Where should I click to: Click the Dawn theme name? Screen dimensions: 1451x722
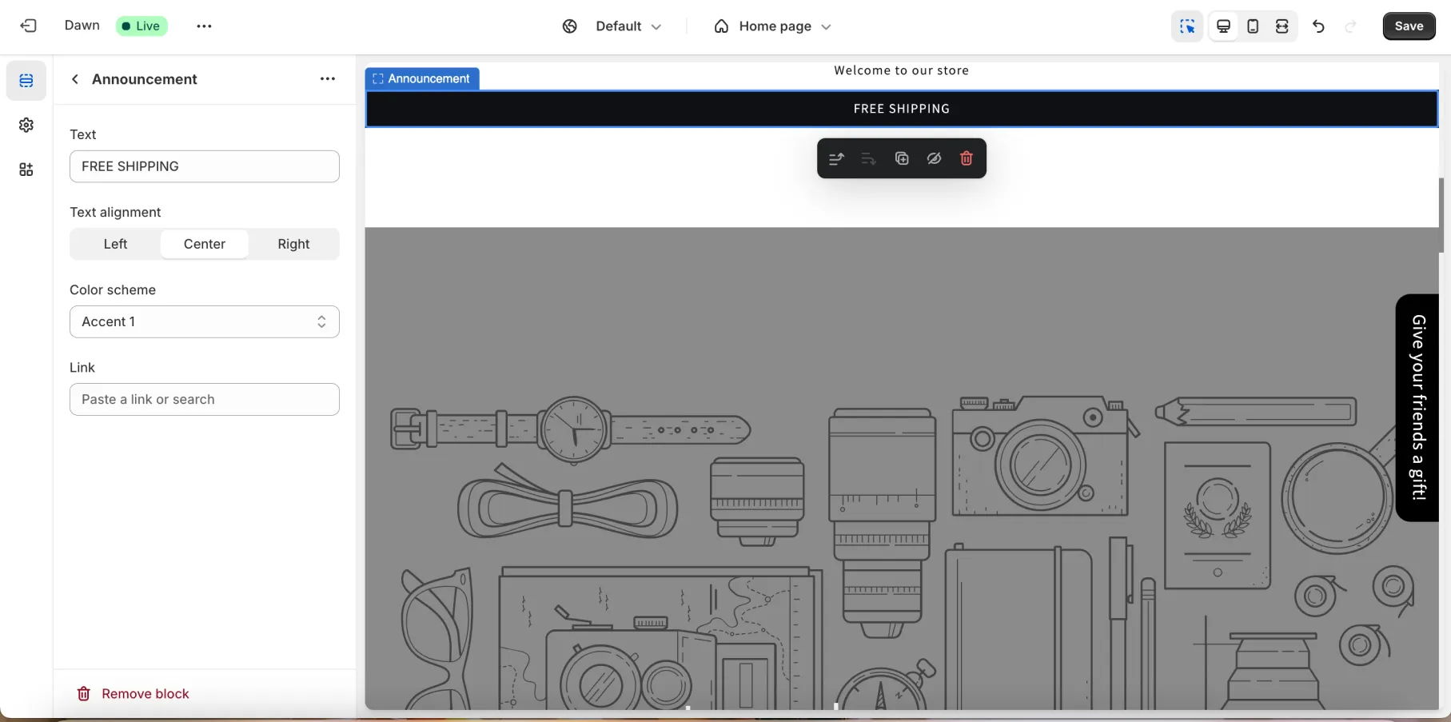coord(82,26)
